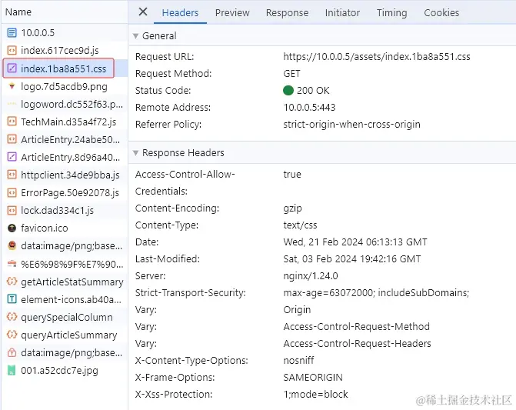Click the Last-Modified date value
516x410 pixels.
pos(351,259)
